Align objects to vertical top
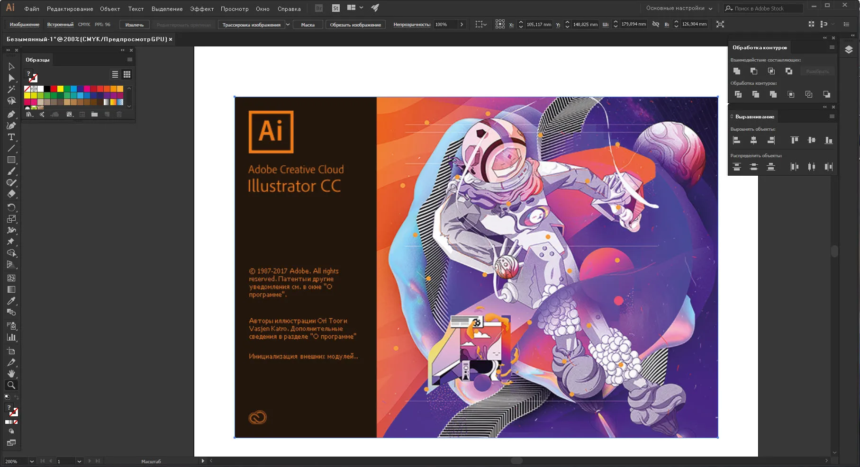 click(795, 140)
